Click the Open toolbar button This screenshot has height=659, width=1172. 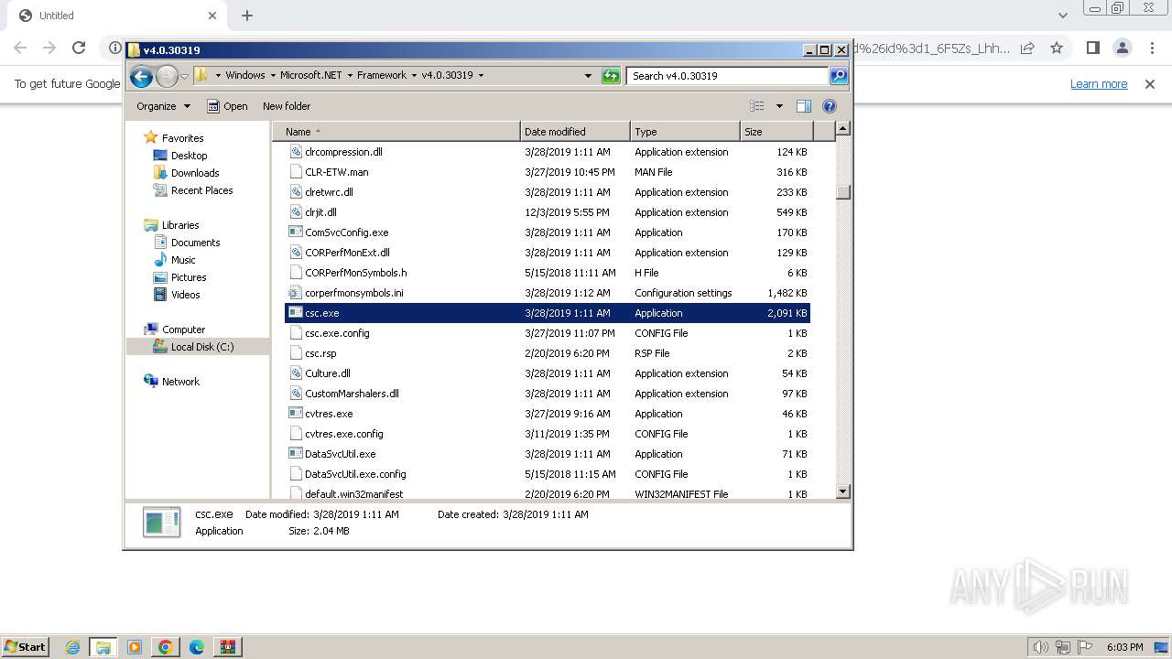coord(227,106)
